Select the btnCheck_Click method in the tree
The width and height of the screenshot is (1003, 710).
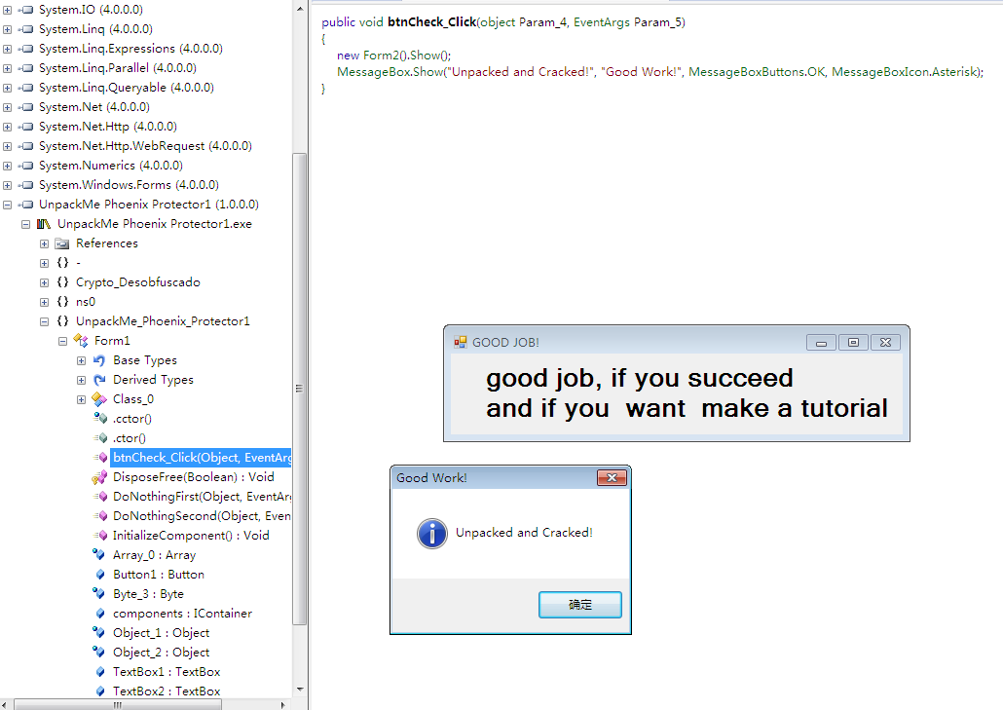pos(201,458)
